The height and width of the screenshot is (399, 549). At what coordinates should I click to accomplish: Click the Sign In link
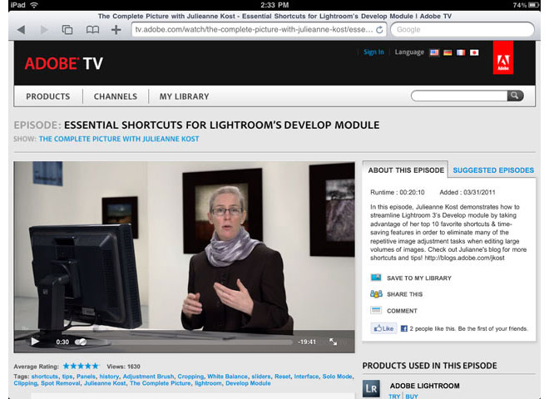click(373, 52)
